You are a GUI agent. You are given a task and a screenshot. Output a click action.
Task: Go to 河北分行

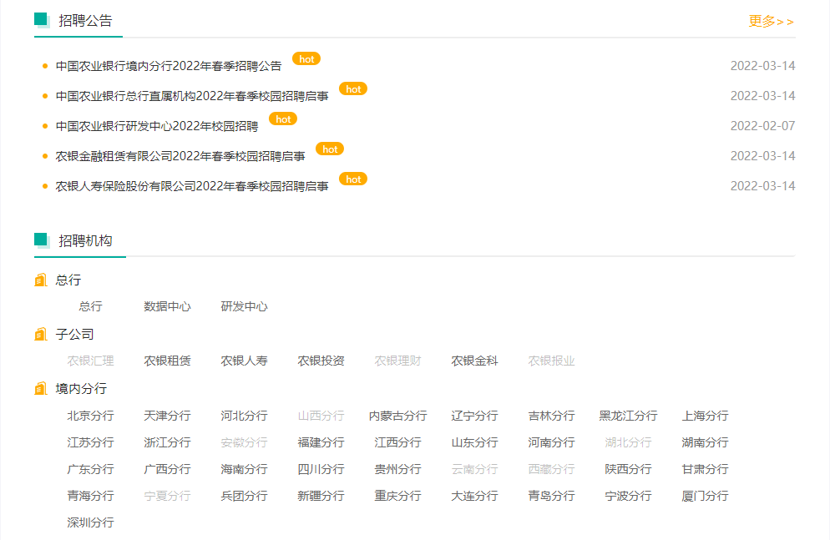244,416
